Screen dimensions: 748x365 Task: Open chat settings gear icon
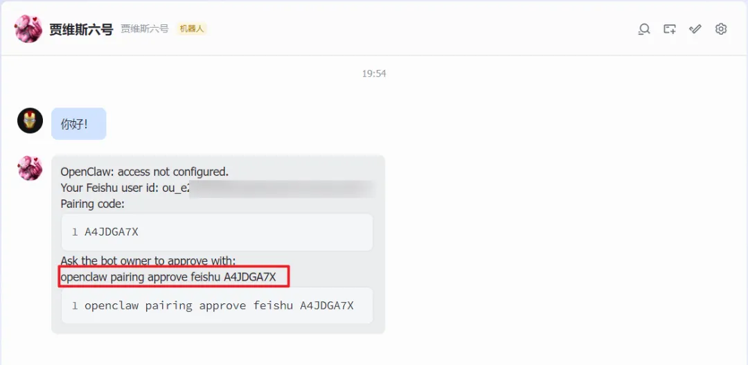click(721, 29)
